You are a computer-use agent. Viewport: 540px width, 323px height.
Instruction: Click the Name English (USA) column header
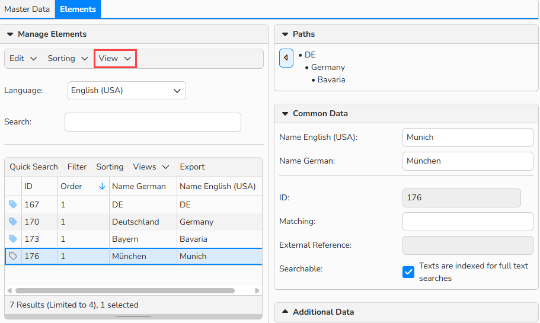(219, 186)
